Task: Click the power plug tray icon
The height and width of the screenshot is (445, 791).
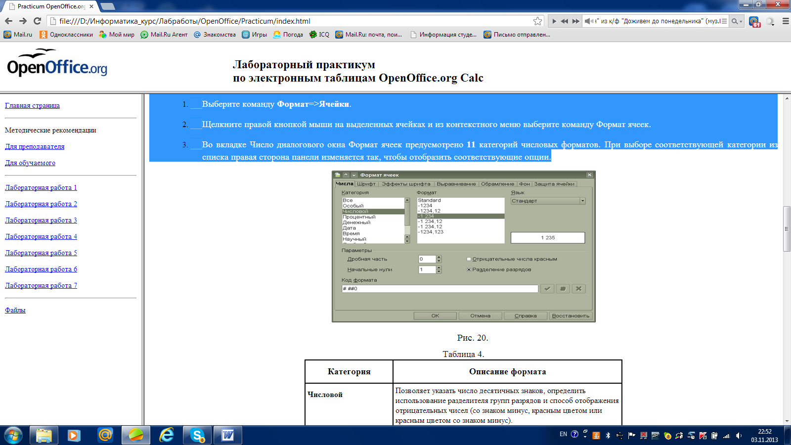Action: (714, 436)
